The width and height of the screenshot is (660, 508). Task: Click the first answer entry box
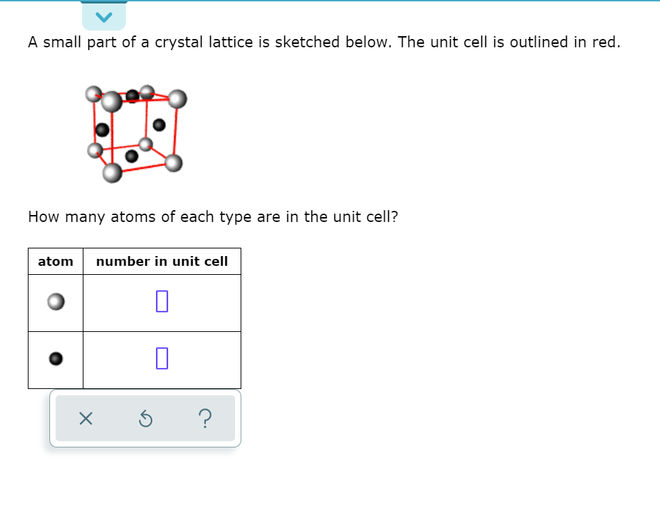click(x=161, y=302)
